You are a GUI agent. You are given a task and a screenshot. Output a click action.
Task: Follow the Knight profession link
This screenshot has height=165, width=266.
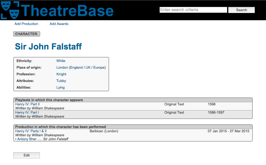coord(61,74)
